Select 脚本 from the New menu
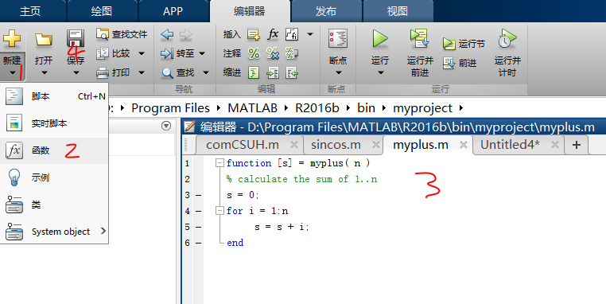 tap(54, 96)
